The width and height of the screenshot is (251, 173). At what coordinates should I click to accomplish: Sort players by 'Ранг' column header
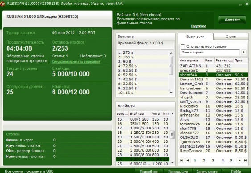click(209, 60)
